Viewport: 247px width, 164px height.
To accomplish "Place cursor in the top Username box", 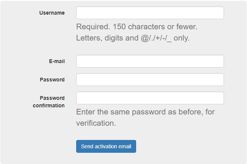I will pyautogui.click(x=150, y=13).
